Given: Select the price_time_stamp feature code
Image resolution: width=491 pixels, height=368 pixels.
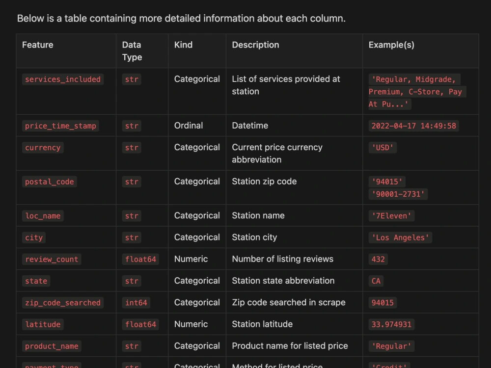Looking at the screenshot, I should [60, 126].
